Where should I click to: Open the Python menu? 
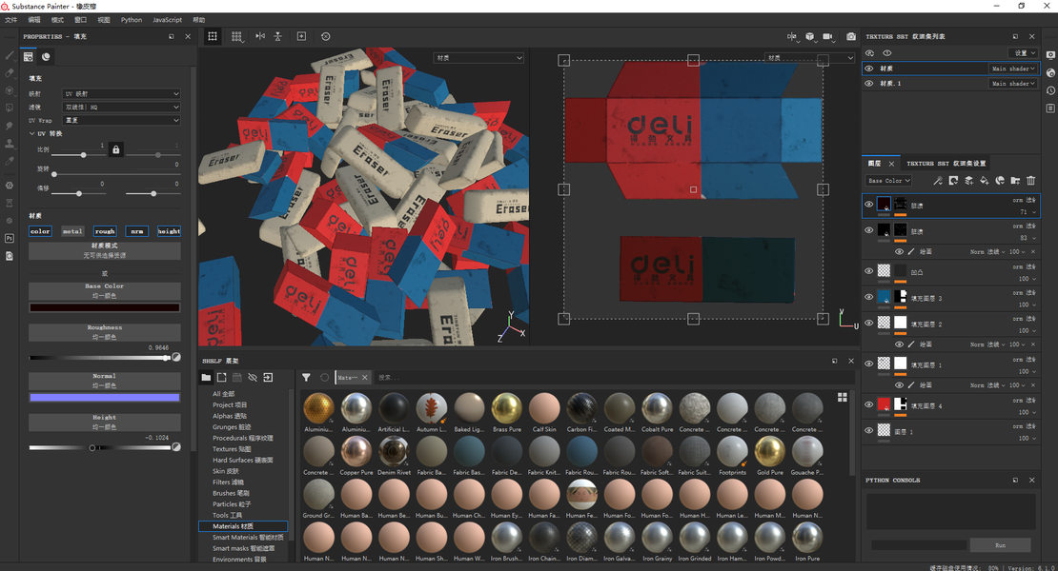(x=132, y=20)
